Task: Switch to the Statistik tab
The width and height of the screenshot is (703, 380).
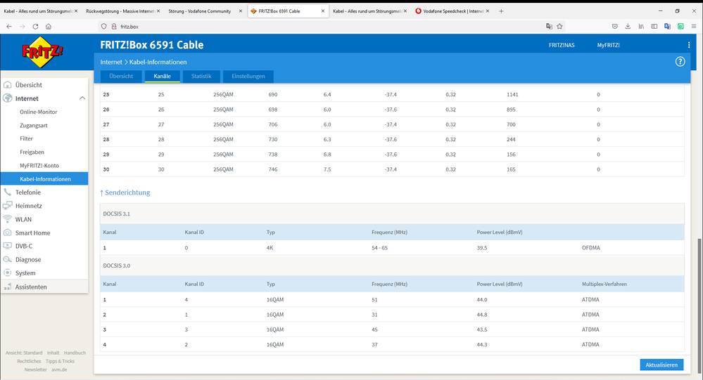Action: [x=201, y=76]
